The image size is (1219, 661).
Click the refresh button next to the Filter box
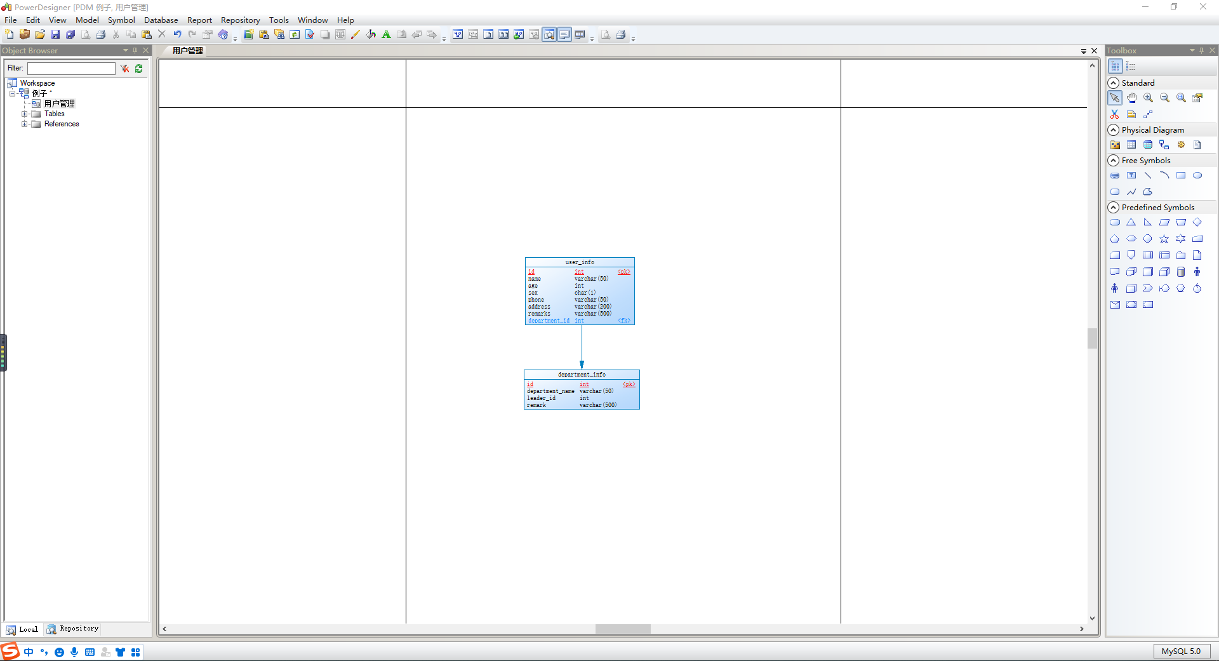[139, 69]
